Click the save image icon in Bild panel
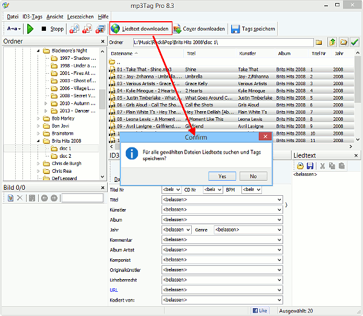The width and height of the screenshot is (363, 316). pos(32,198)
